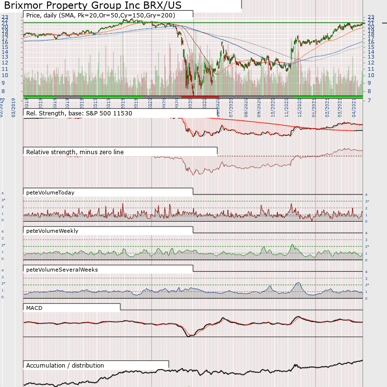The image size is (387, 387).
Task: Click the MACD panel label
Action: point(34,308)
